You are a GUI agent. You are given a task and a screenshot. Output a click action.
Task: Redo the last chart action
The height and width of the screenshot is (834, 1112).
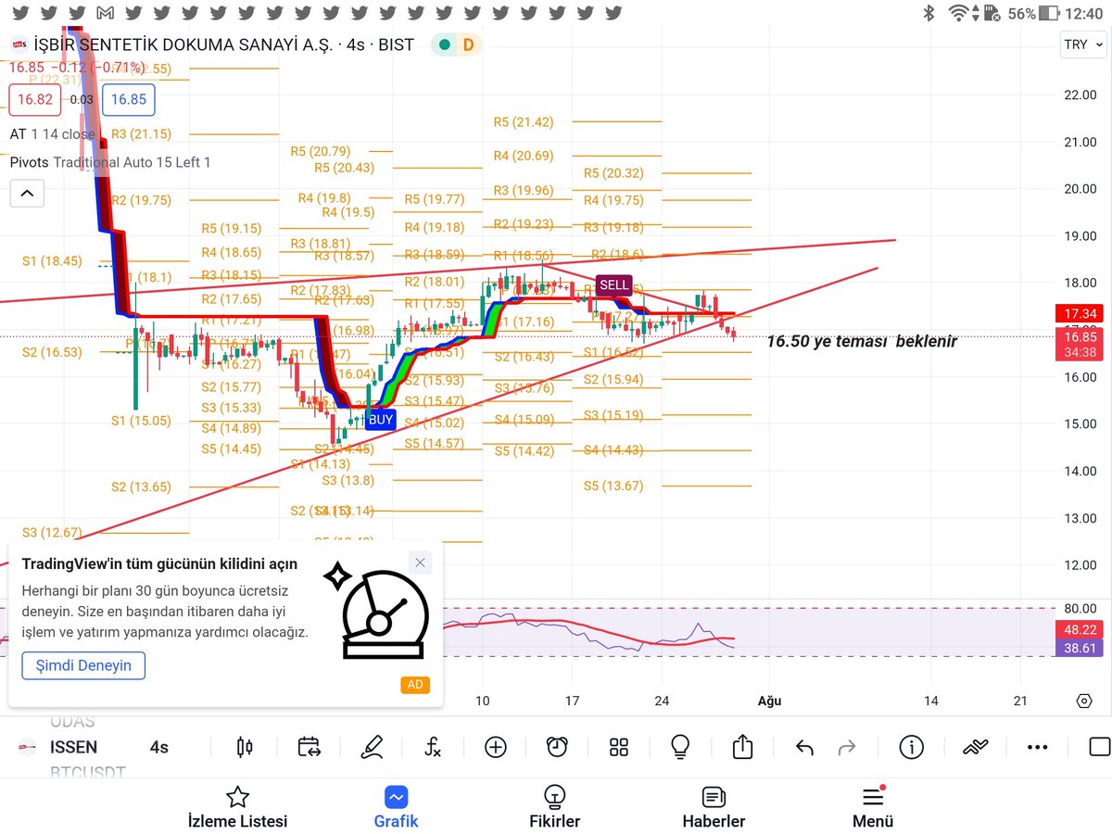[x=847, y=748]
